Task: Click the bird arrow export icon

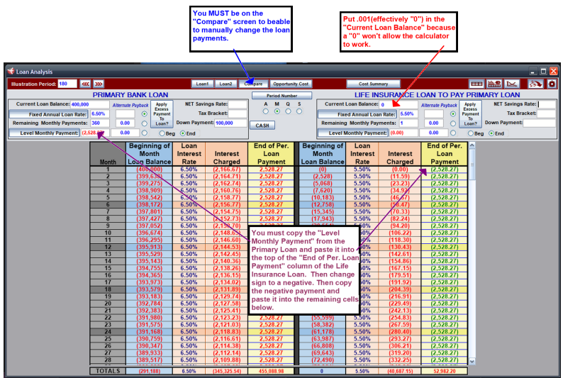Action: tap(535, 84)
